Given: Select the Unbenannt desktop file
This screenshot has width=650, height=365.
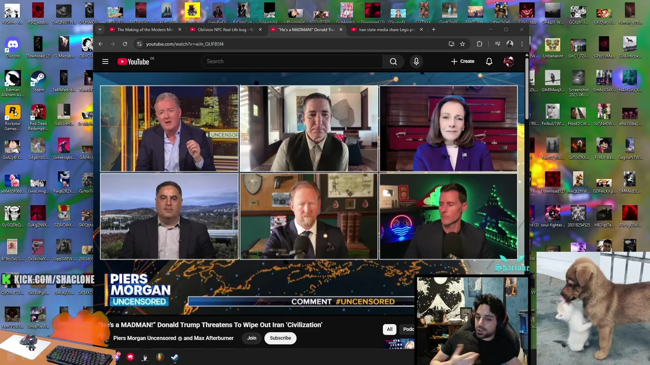Looking at the screenshot, I should [552, 48].
